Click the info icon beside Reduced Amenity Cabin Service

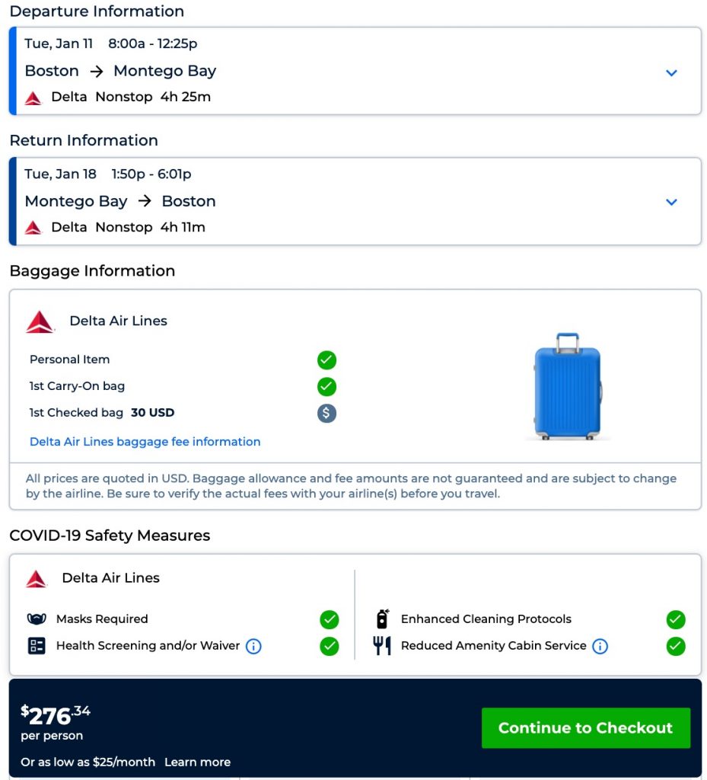point(600,647)
